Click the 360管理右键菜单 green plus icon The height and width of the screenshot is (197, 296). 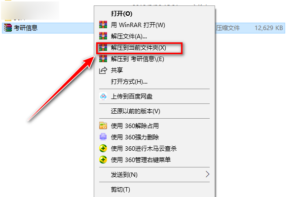point(103,160)
